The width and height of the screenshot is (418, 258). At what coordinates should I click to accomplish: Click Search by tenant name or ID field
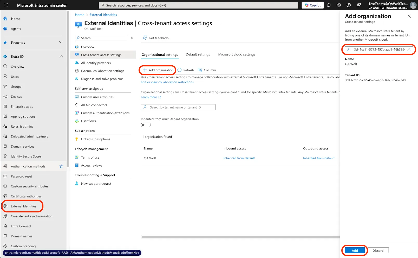[x=178, y=107]
